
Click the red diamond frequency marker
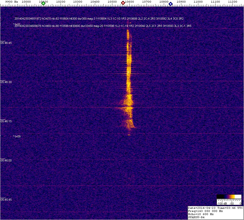point(123,3)
